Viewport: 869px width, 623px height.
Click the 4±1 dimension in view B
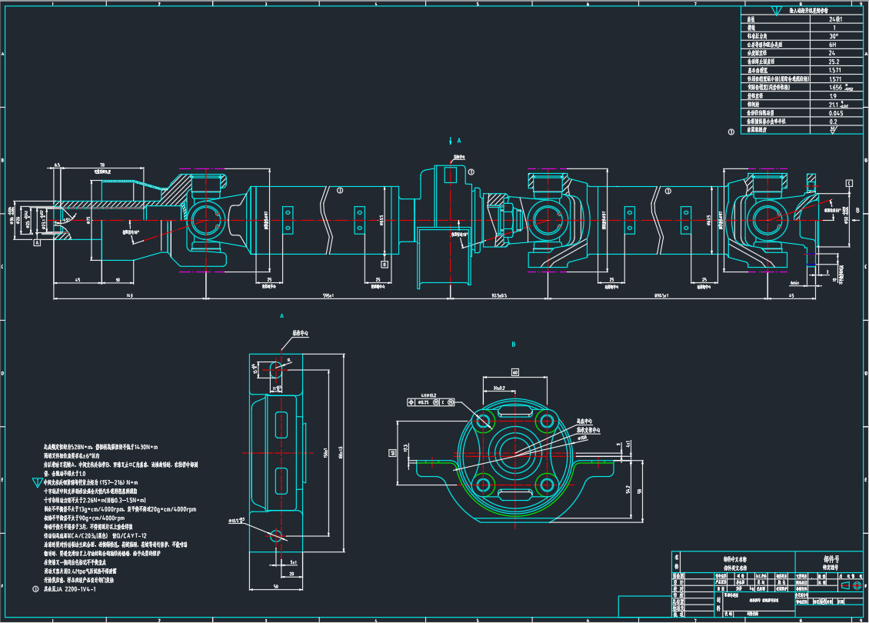pos(628,444)
